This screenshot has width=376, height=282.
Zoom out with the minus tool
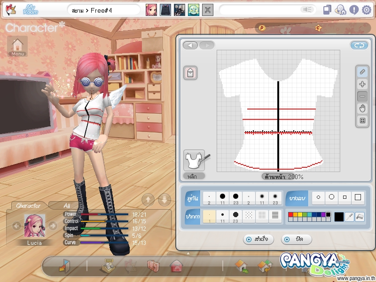[x=362, y=96]
